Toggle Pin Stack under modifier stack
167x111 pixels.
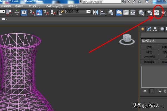pos(144,91)
